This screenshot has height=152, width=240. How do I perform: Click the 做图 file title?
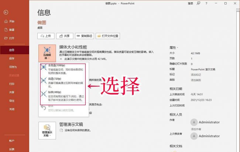pos(42,23)
